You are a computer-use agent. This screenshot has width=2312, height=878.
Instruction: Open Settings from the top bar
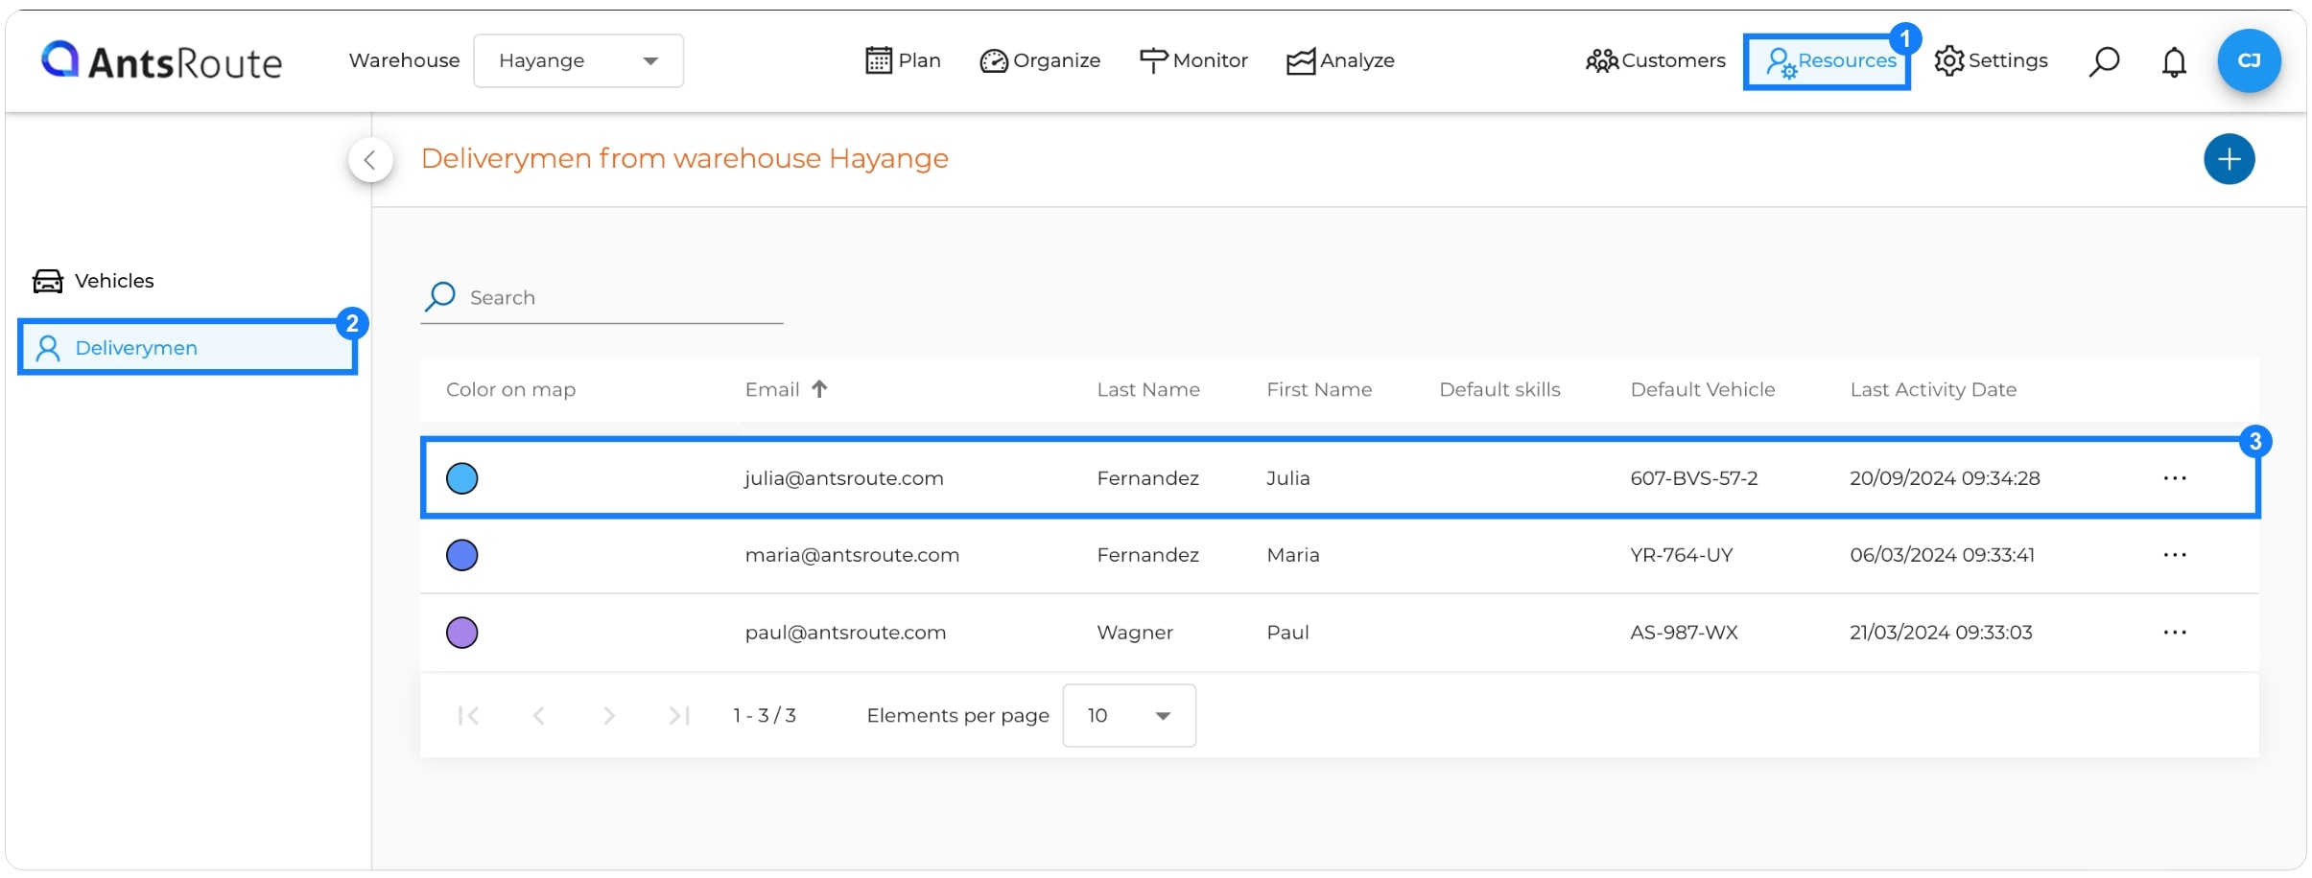point(1991,60)
